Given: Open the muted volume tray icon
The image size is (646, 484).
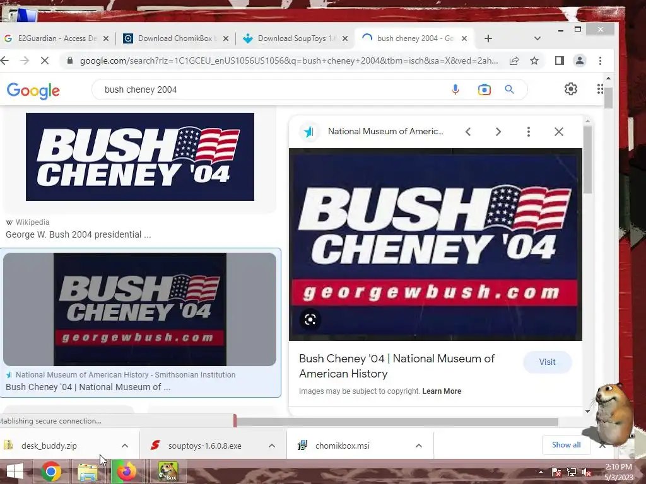Looking at the screenshot, I should point(587,473).
